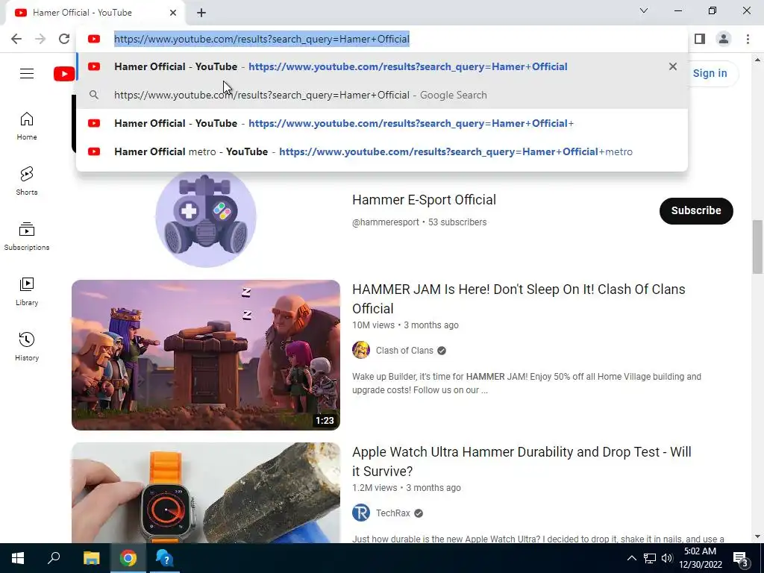Screen dimensions: 764x573
Task: Open Windows Start menu
Action: [18, 558]
